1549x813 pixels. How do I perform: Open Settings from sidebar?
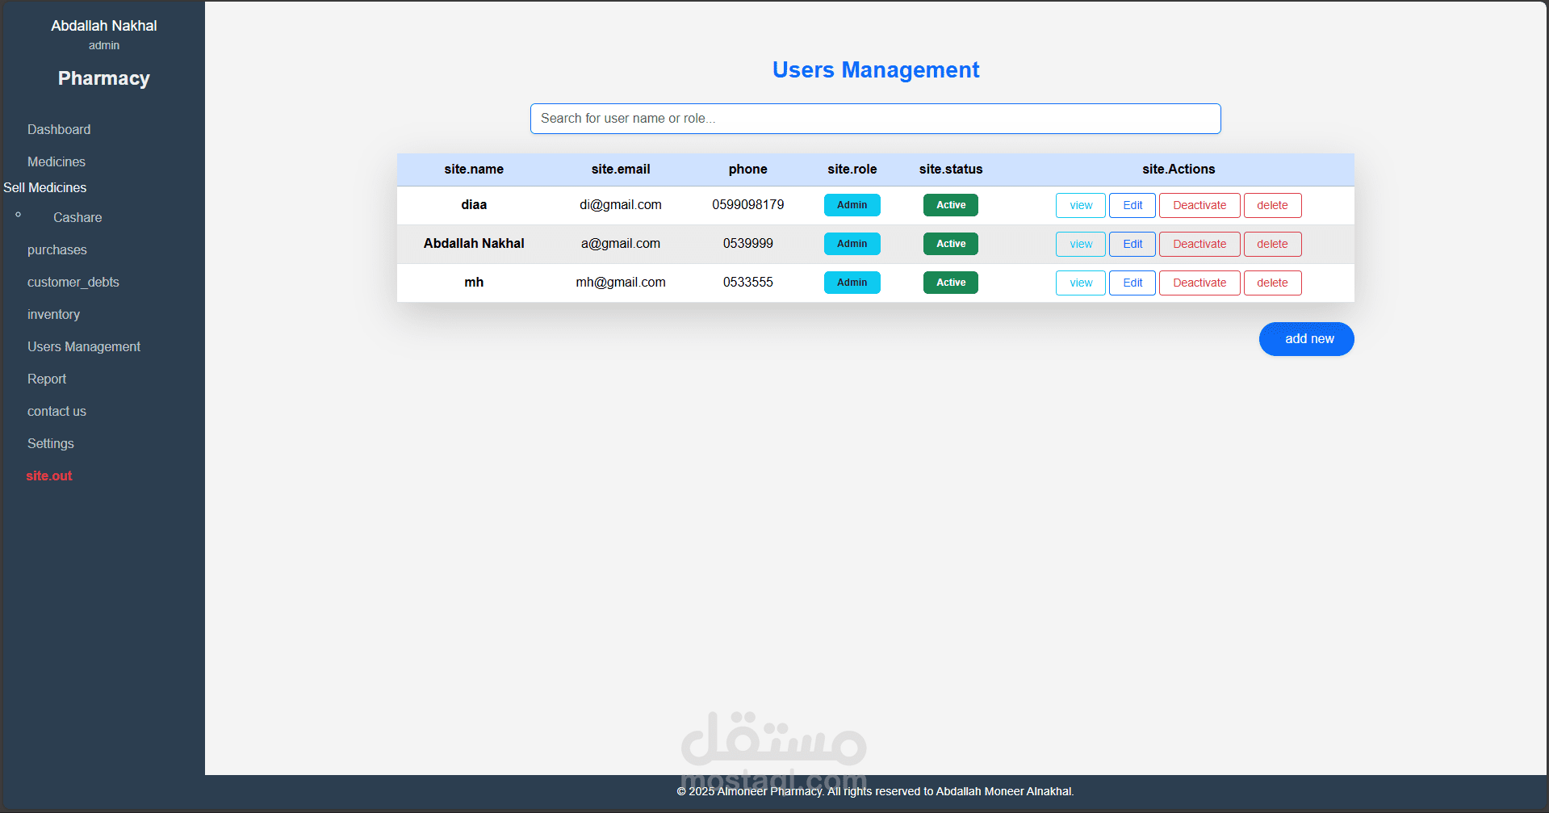tap(51, 443)
